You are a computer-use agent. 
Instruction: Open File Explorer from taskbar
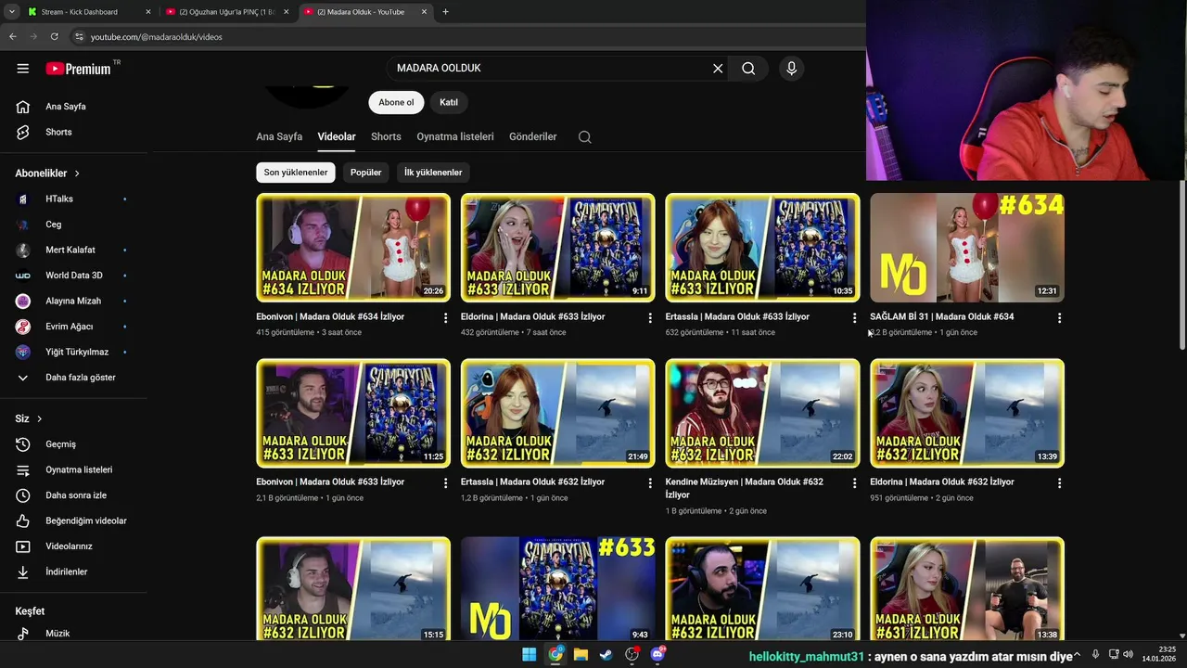pos(581,654)
